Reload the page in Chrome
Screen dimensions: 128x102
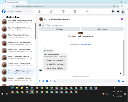tap(9, 6)
